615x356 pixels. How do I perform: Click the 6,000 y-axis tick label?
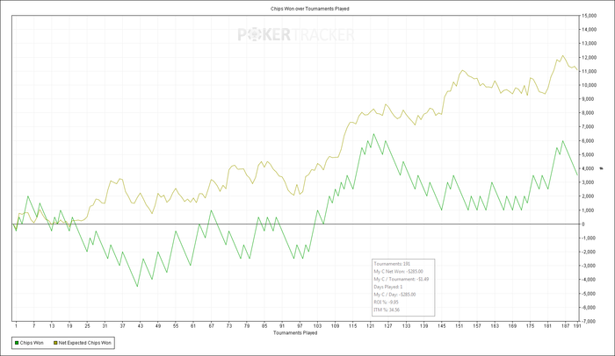[590, 141]
